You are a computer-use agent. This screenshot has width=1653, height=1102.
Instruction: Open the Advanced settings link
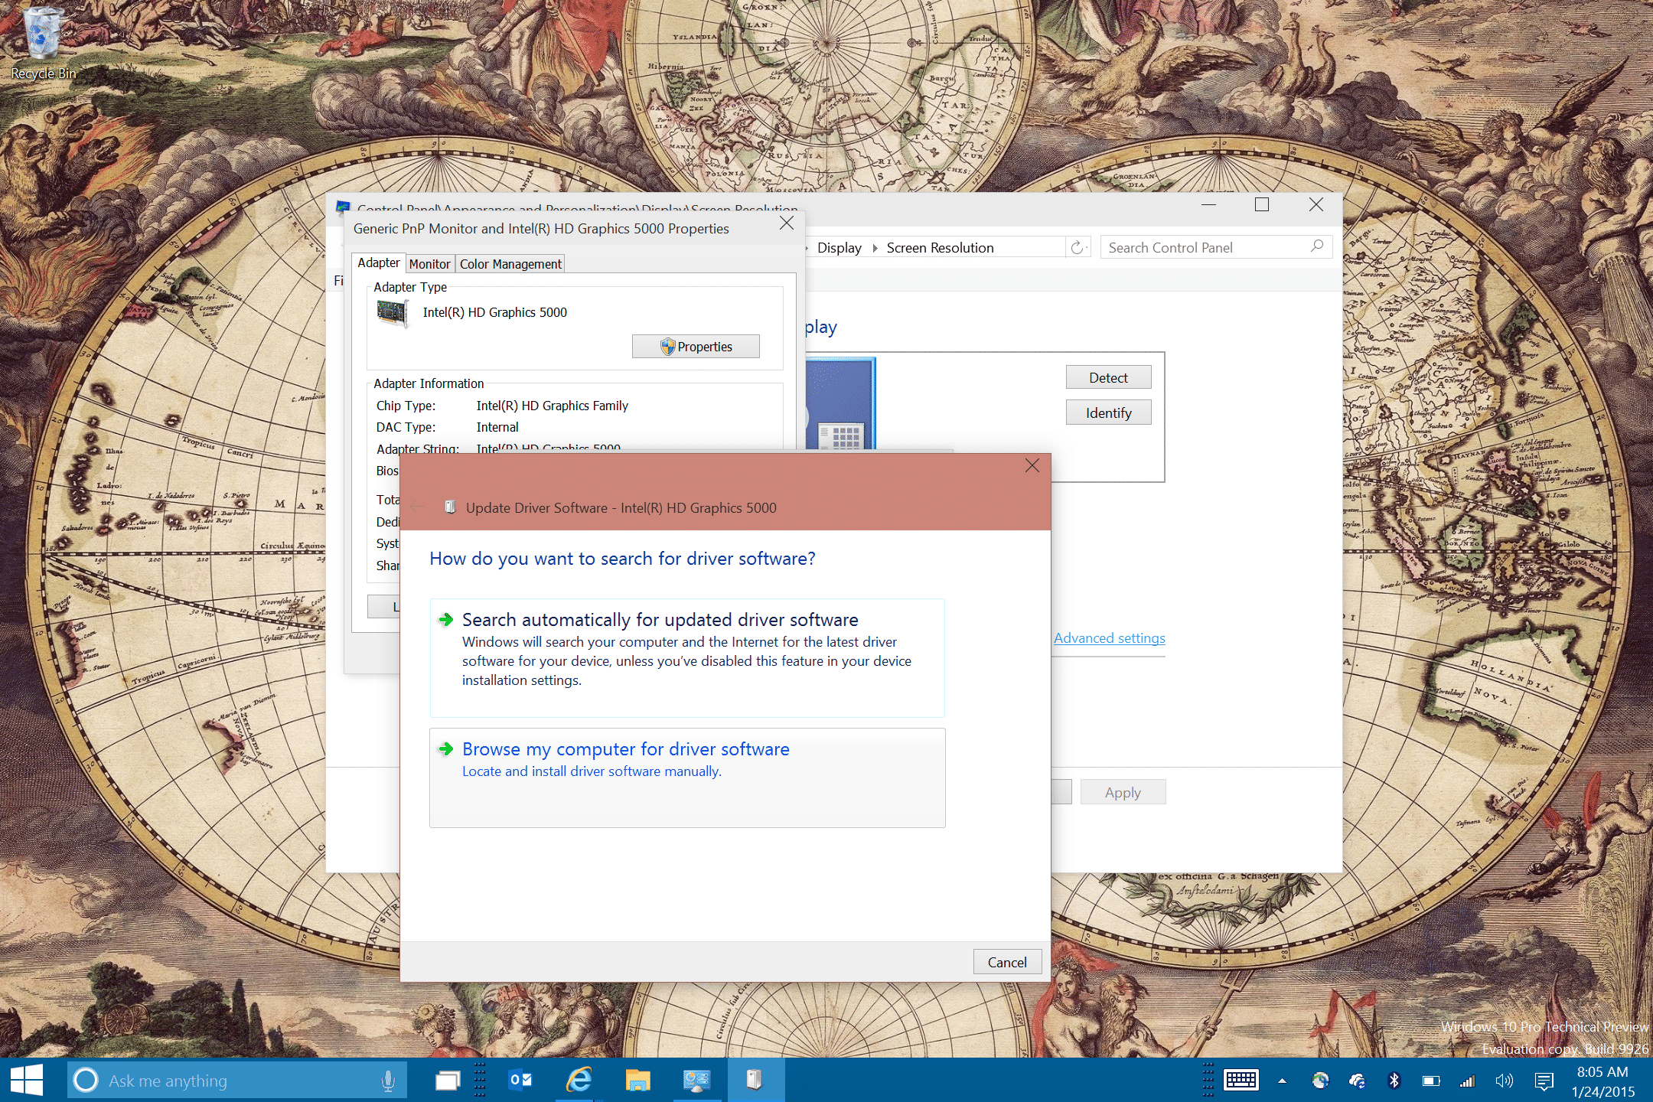[x=1109, y=638]
